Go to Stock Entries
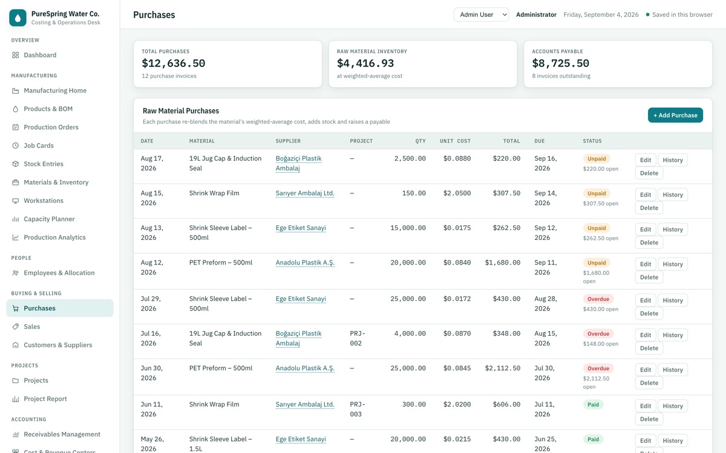The height and width of the screenshot is (453, 726). 60,164
